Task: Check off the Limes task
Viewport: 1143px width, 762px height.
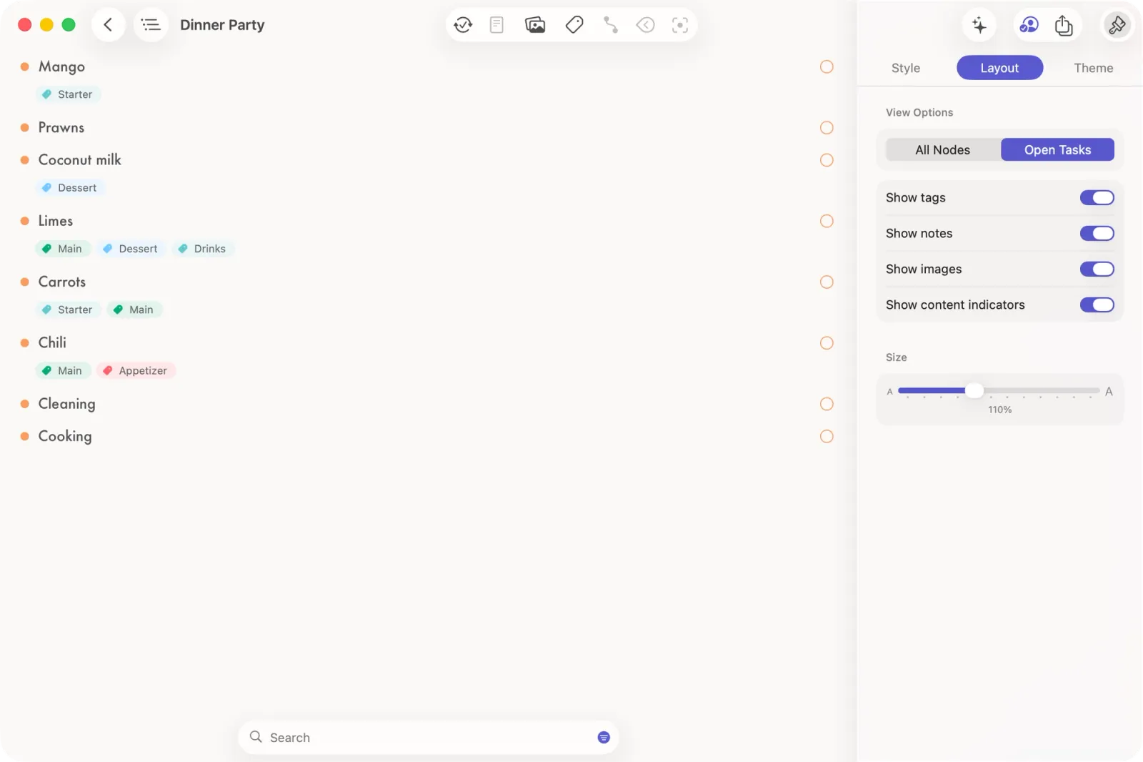Action: coord(827,221)
